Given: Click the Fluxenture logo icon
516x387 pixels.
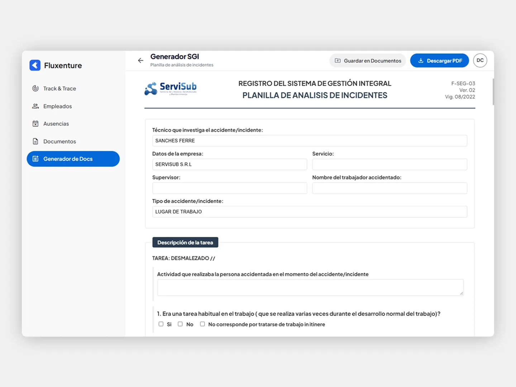Looking at the screenshot, I should tap(35, 65).
